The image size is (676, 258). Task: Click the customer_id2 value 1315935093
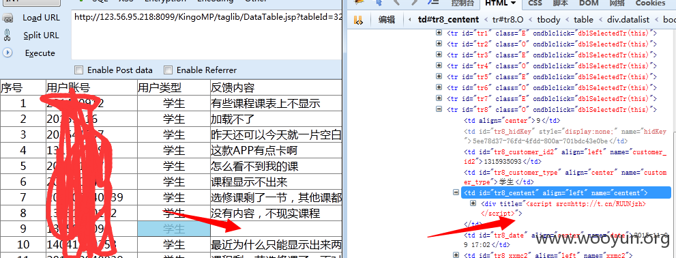503,161
